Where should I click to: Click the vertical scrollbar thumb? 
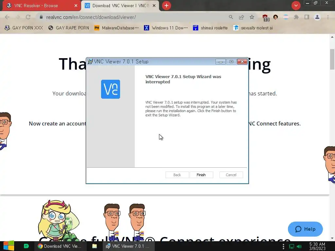pyautogui.click(x=332, y=59)
